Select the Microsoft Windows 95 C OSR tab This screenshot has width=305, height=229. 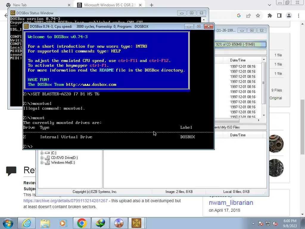(x=109, y=5)
